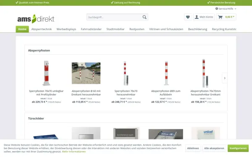Open the Stadtmobiliar menu
The image size is (252, 157).
115,29
